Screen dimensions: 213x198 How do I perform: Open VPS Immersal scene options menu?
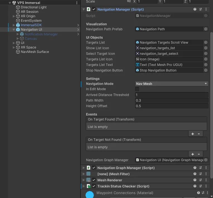pyautogui.click(x=77, y=3)
